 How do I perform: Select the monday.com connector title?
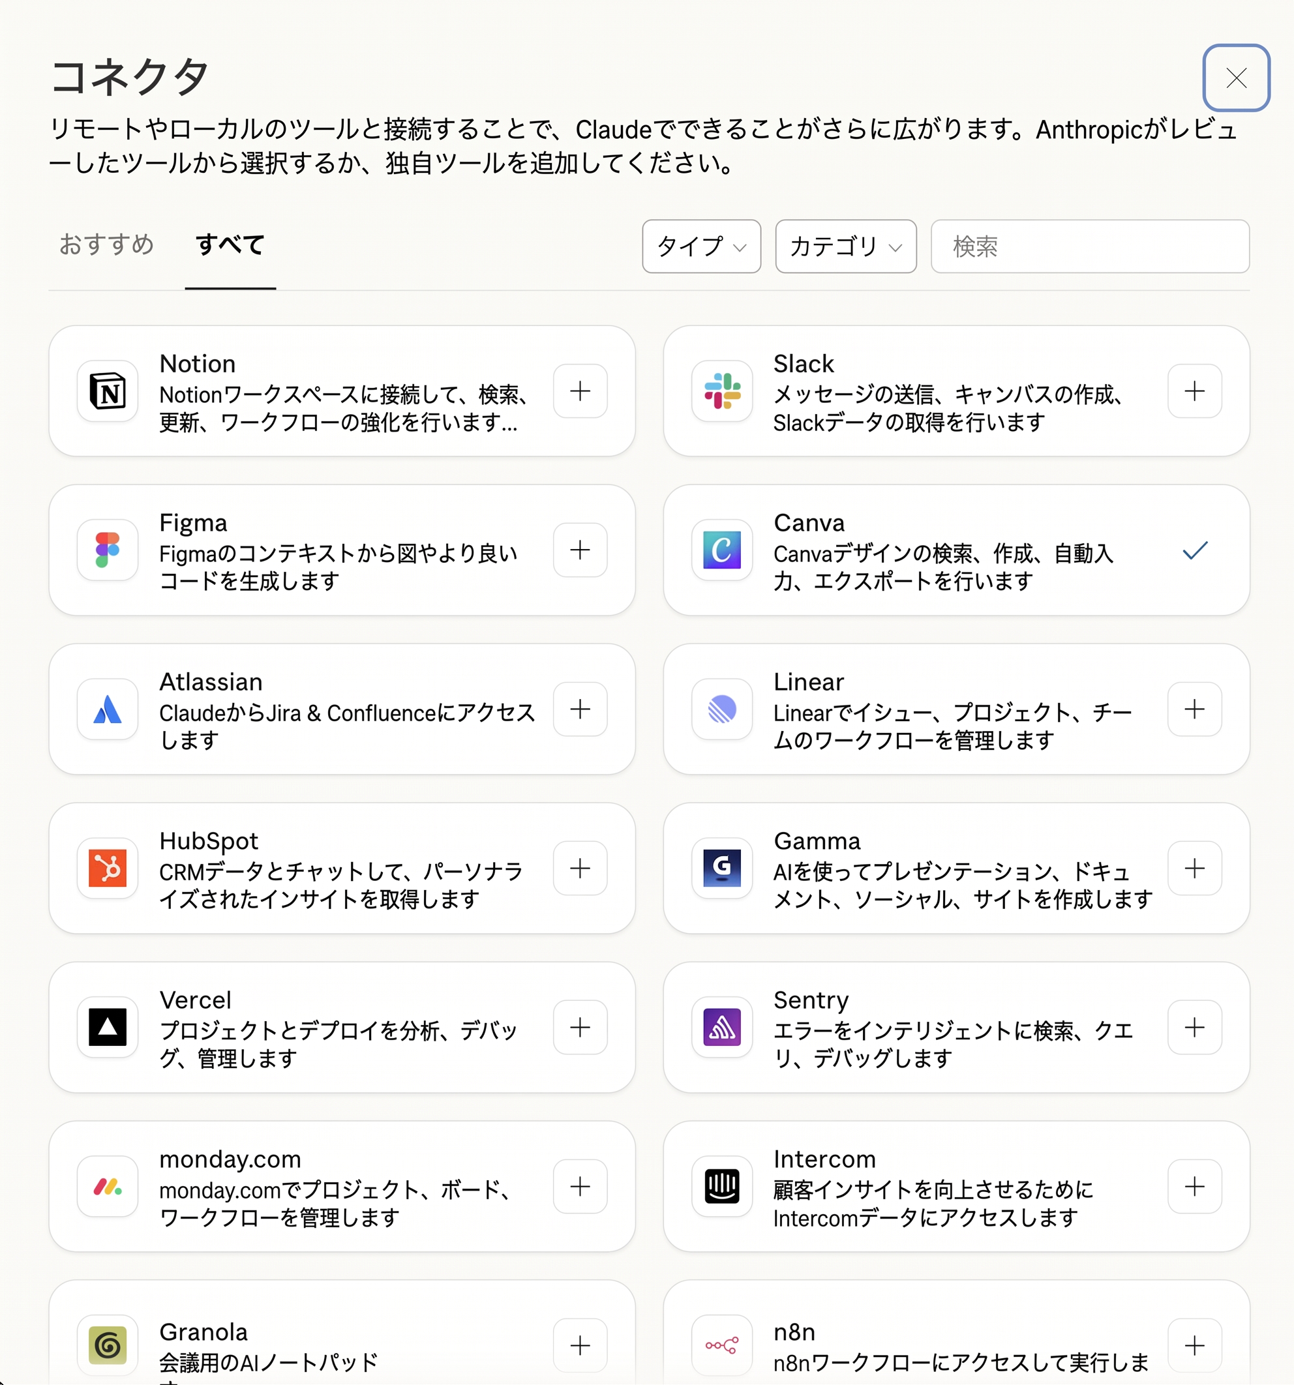pos(230,1159)
